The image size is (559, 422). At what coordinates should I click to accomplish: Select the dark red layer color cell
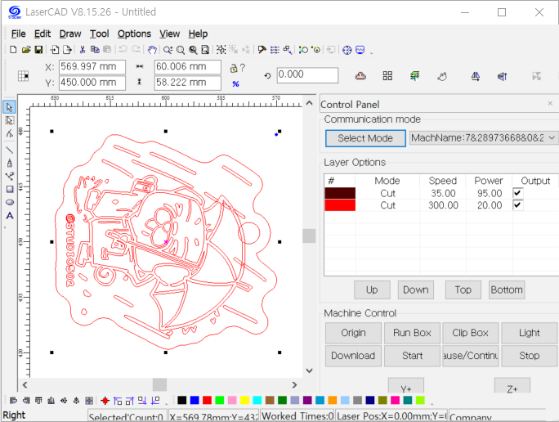click(340, 193)
